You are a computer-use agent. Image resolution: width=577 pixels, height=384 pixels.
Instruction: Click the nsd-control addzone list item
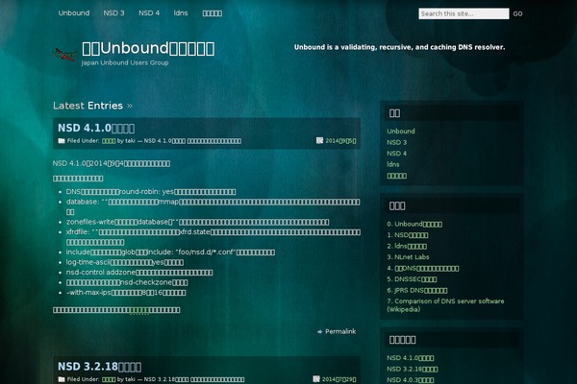point(139,273)
